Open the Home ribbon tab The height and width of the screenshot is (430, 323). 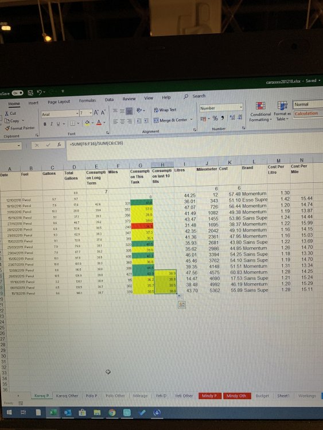pyautogui.click(x=14, y=103)
